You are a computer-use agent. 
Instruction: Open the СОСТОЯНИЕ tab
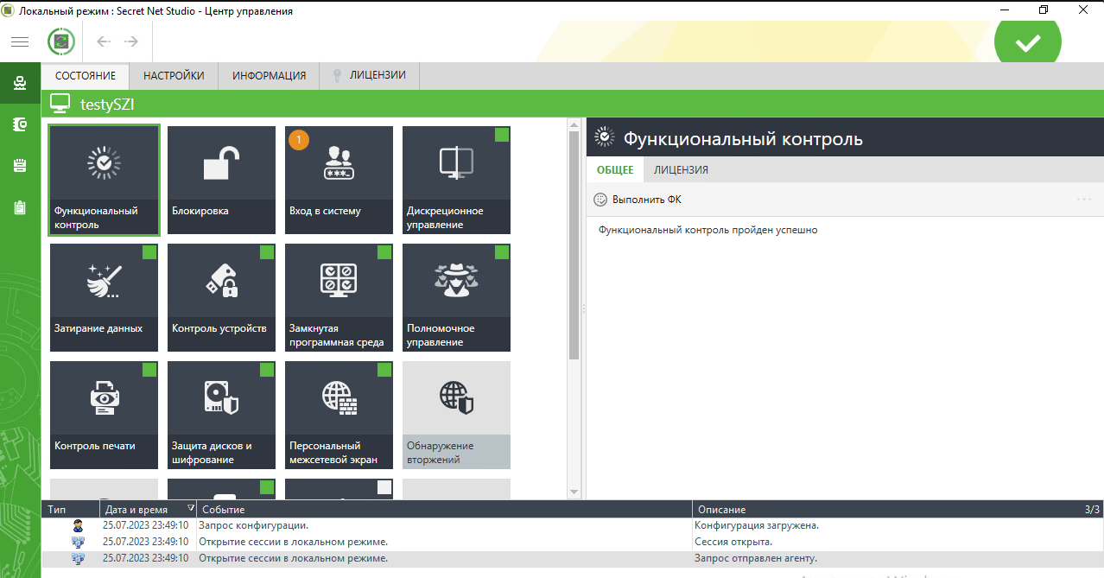85,76
